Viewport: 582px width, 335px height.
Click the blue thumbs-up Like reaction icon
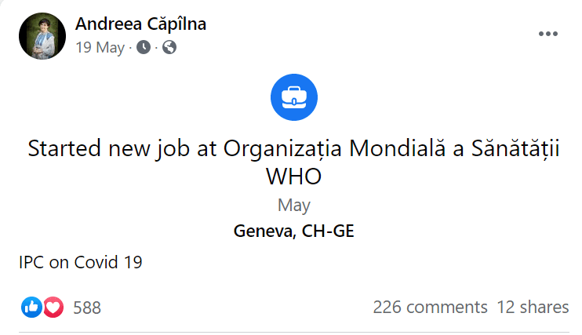[x=32, y=307]
